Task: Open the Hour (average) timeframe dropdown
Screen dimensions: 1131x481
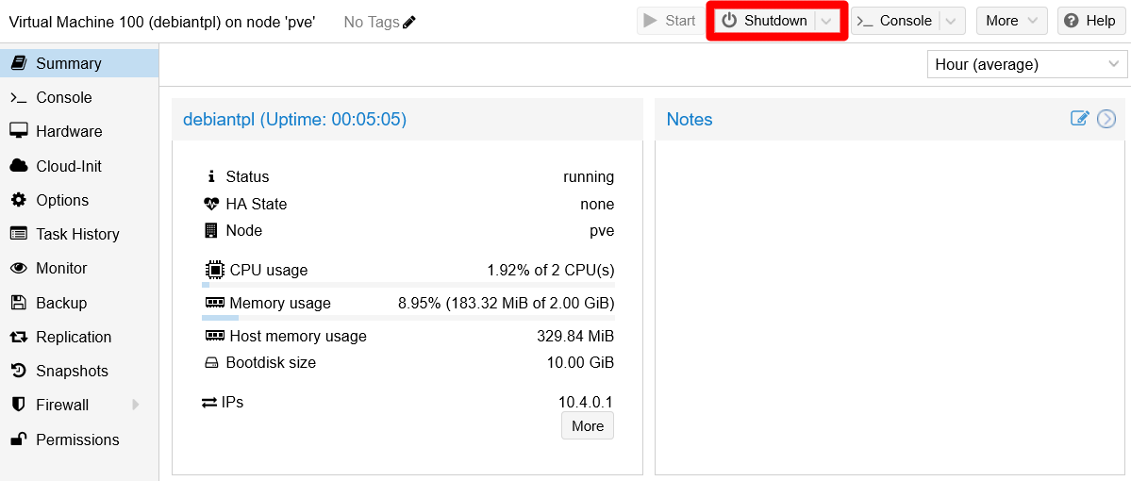Action: pos(1026,64)
